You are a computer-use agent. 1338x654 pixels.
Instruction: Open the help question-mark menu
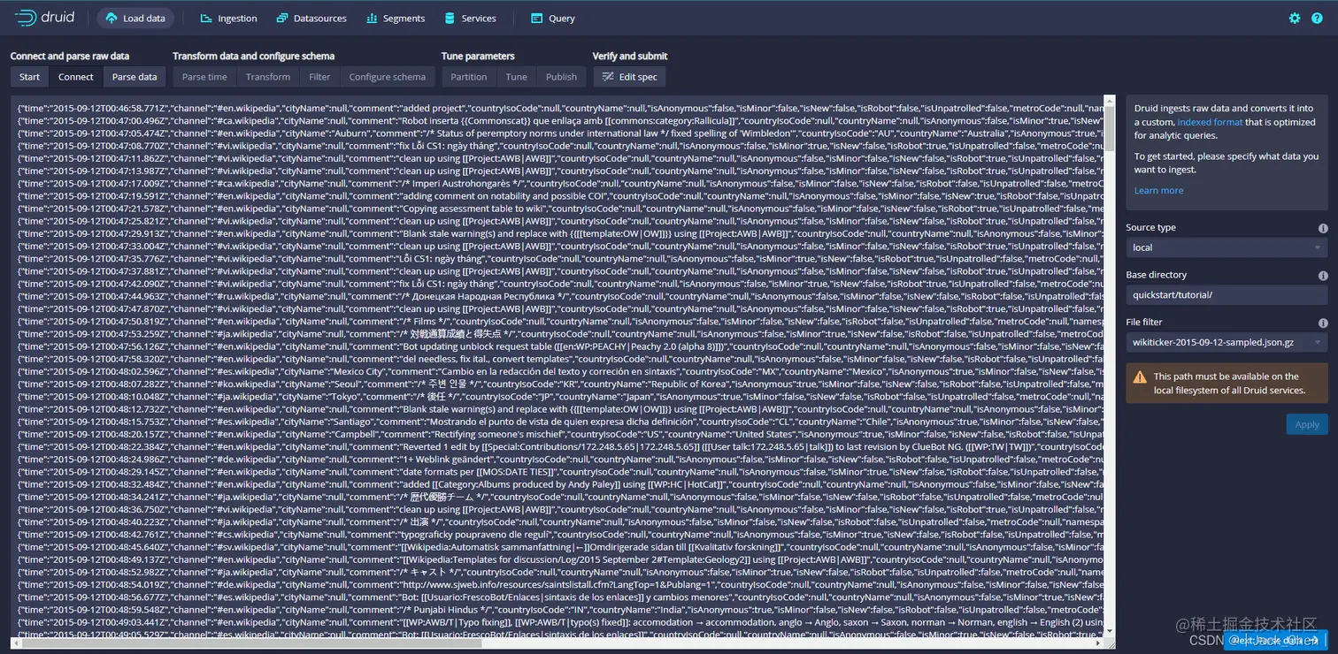tap(1318, 18)
